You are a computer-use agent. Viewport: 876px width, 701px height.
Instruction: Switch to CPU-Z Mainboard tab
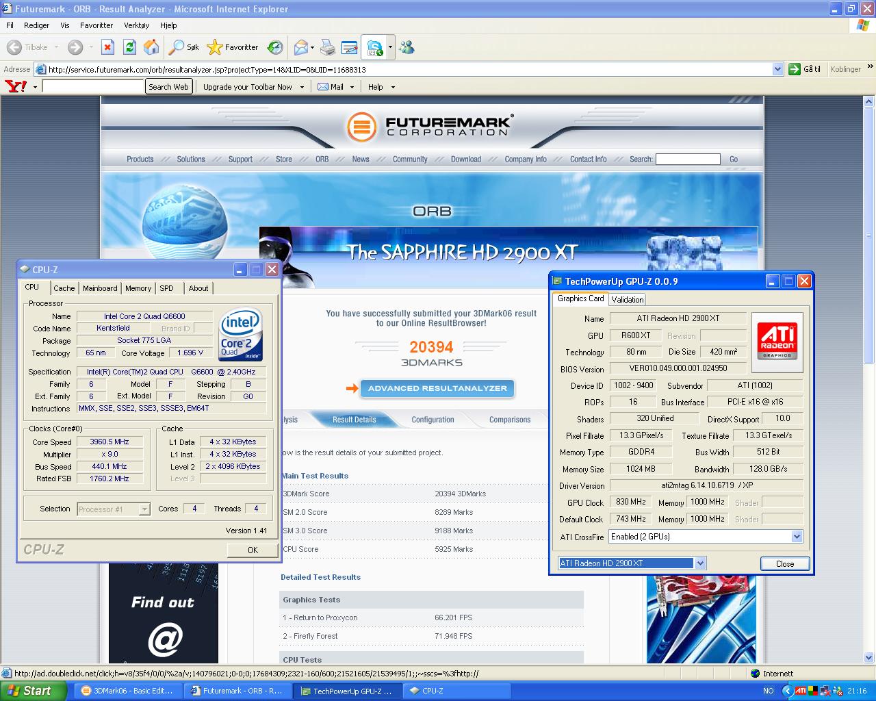coord(100,288)
